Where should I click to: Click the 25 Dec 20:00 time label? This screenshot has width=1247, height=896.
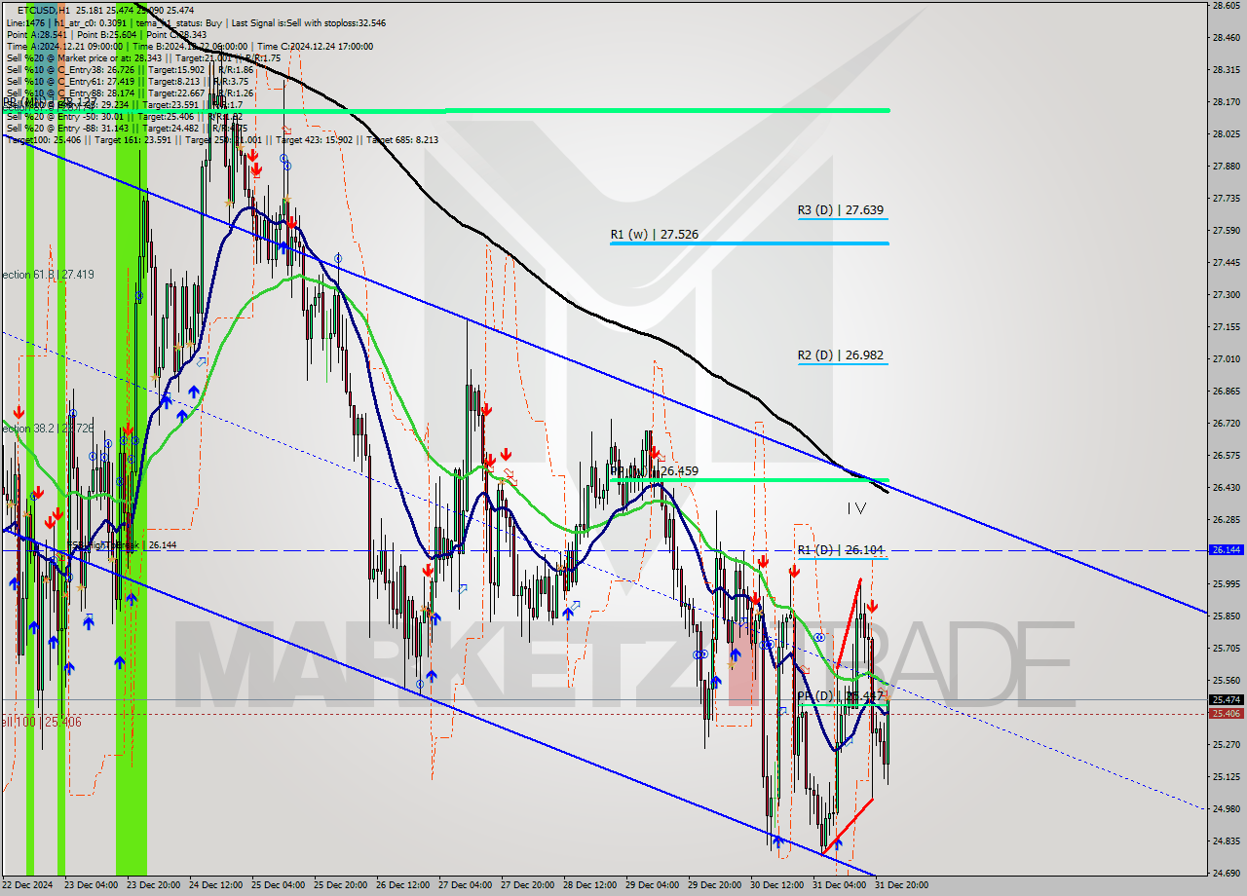tap(340, 885)
